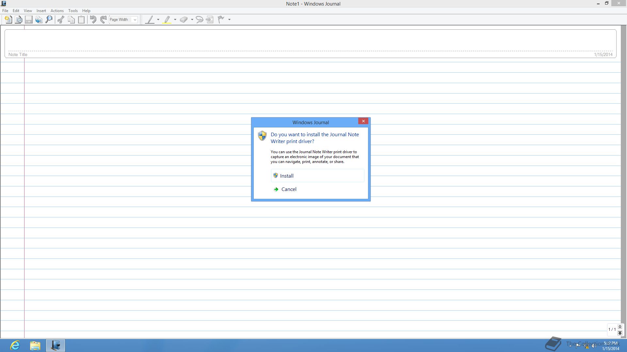Viewport: 627px width, 352px height.
Task: Click the Paste clipboard icon
Action: (x=81, y=20)
